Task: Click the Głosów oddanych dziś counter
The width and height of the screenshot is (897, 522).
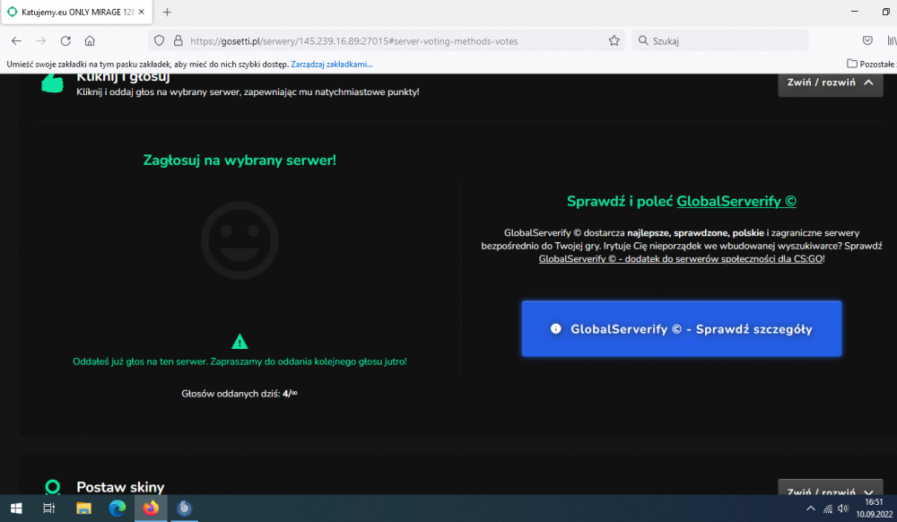Action: point(239,394)
